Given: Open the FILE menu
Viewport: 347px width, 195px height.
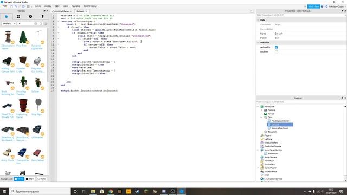Looking at the screenshot, I should coord(4,6).
